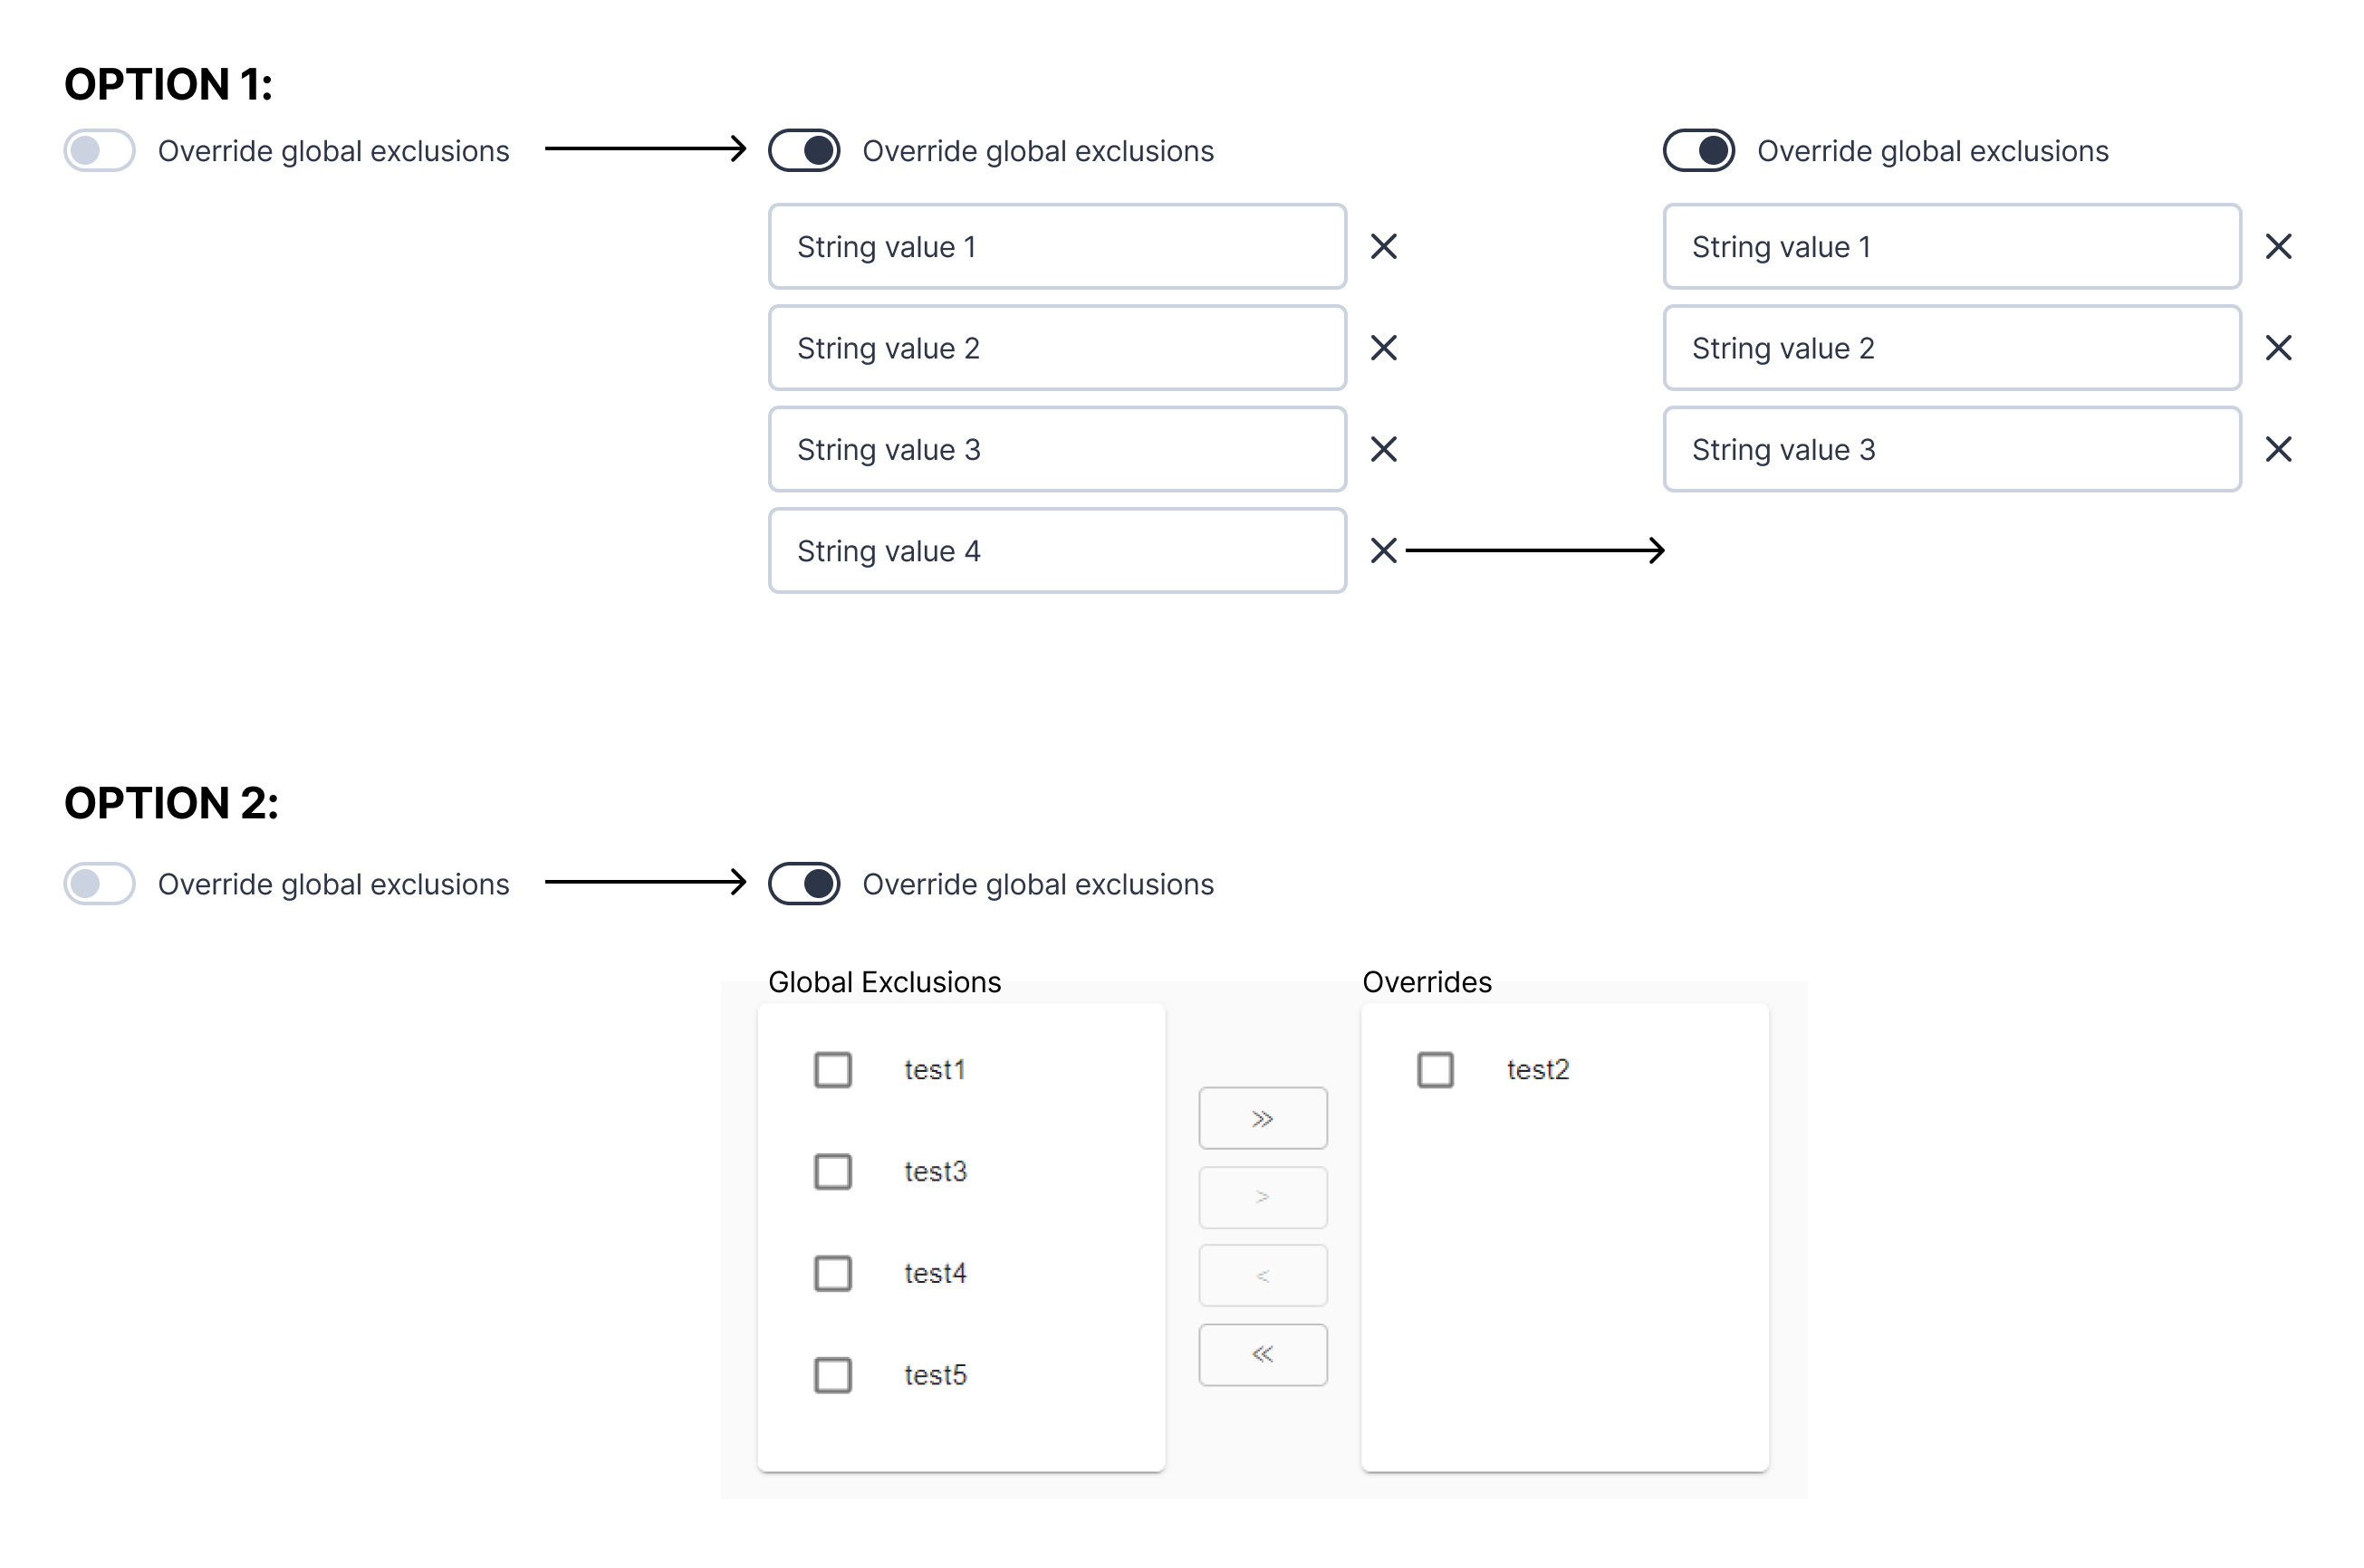Click the String value 1 input field
Screen dimensions: 2364x1568
[1060, 245]
